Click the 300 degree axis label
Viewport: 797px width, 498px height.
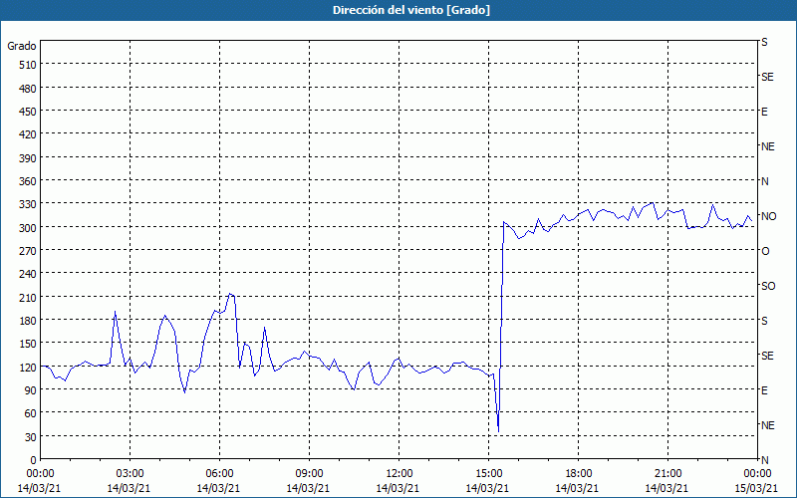click(28, 228)
